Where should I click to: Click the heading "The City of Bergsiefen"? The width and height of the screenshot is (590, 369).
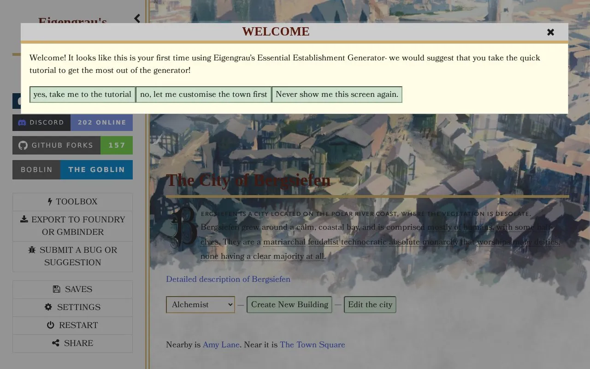[248, 180]
